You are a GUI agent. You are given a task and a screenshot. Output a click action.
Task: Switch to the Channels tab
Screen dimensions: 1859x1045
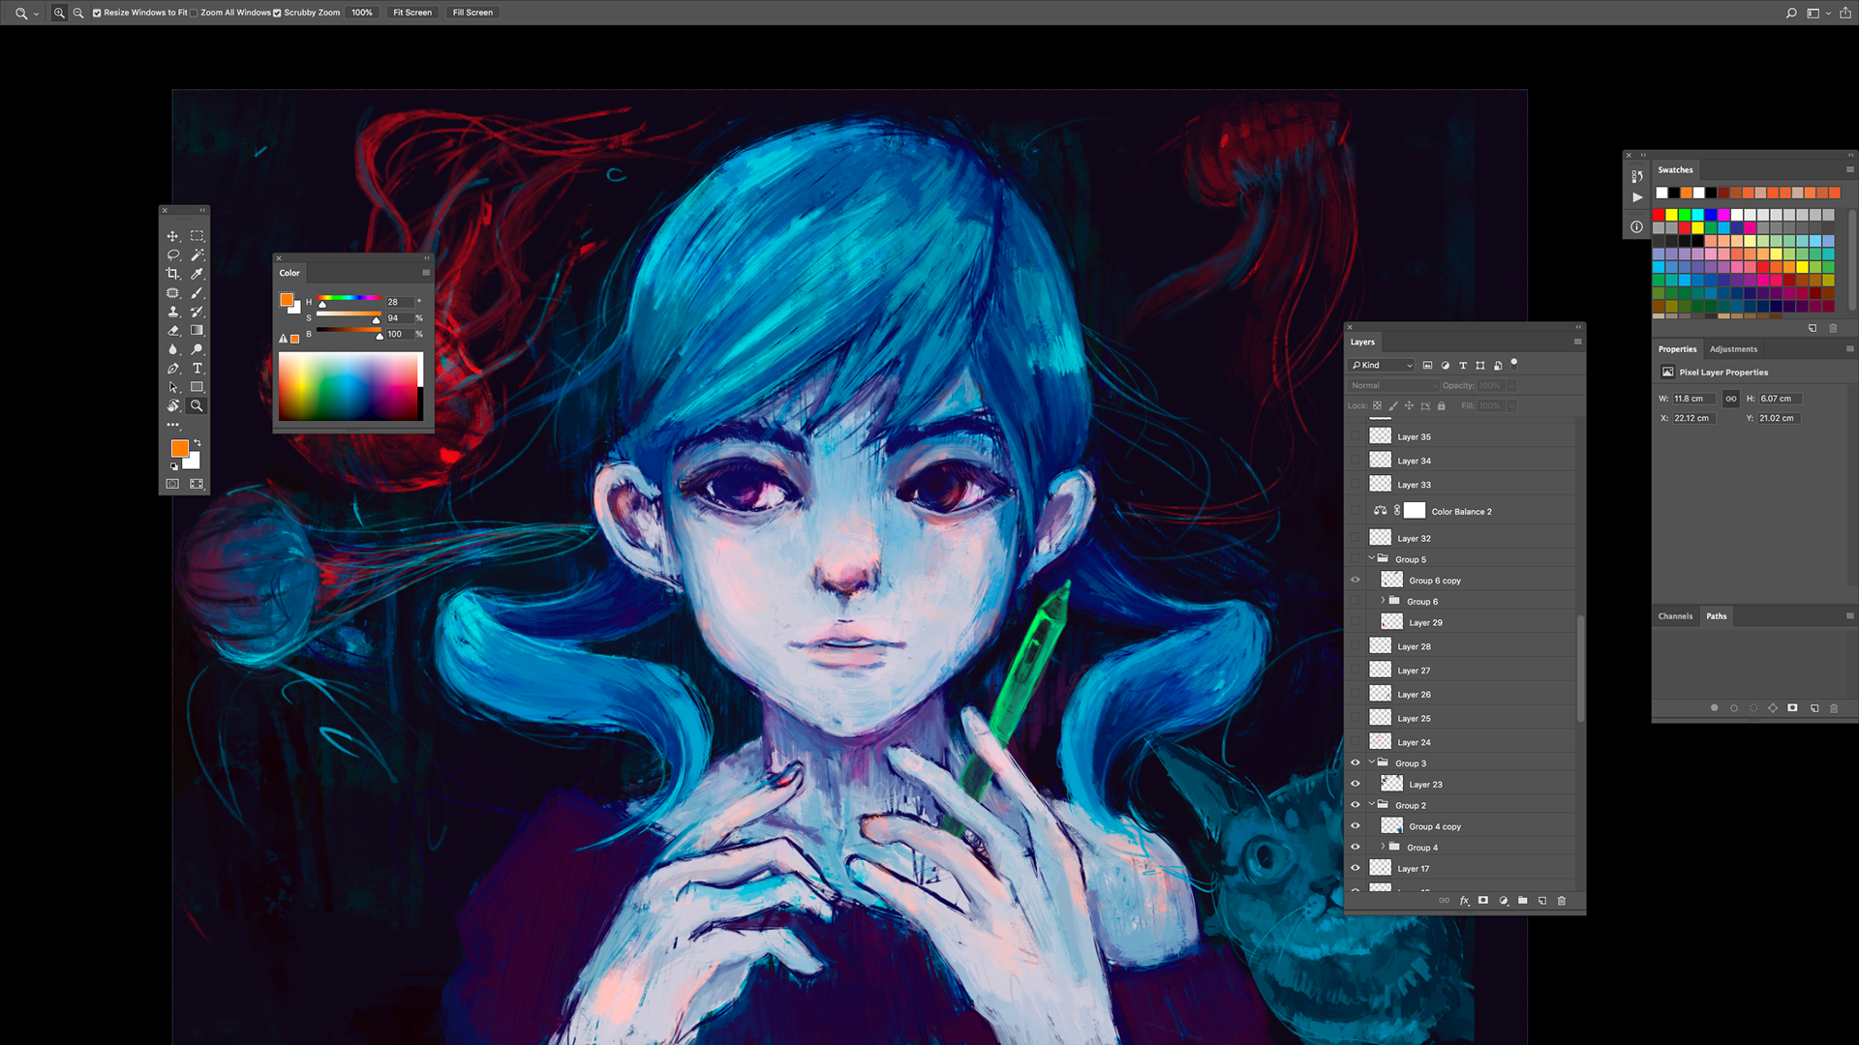click(1675, 616)
